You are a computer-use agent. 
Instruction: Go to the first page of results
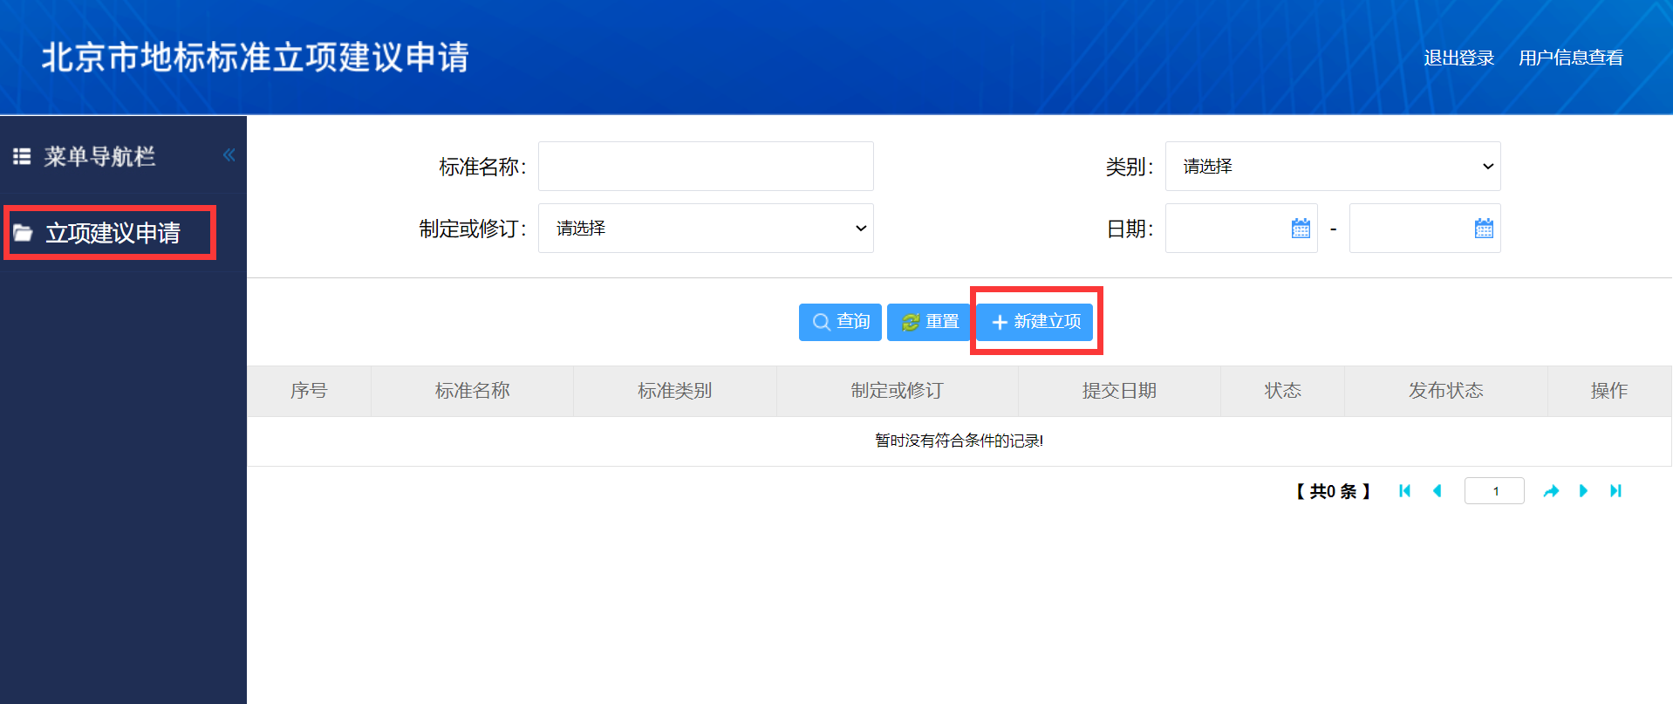point(1404,491)
